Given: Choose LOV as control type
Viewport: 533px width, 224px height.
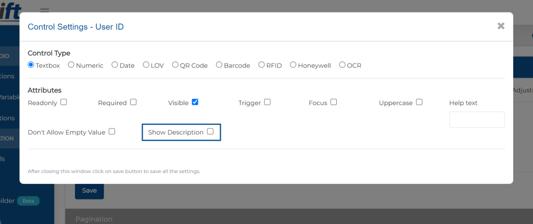Looking at the screenshot, I should click(146, 64).
